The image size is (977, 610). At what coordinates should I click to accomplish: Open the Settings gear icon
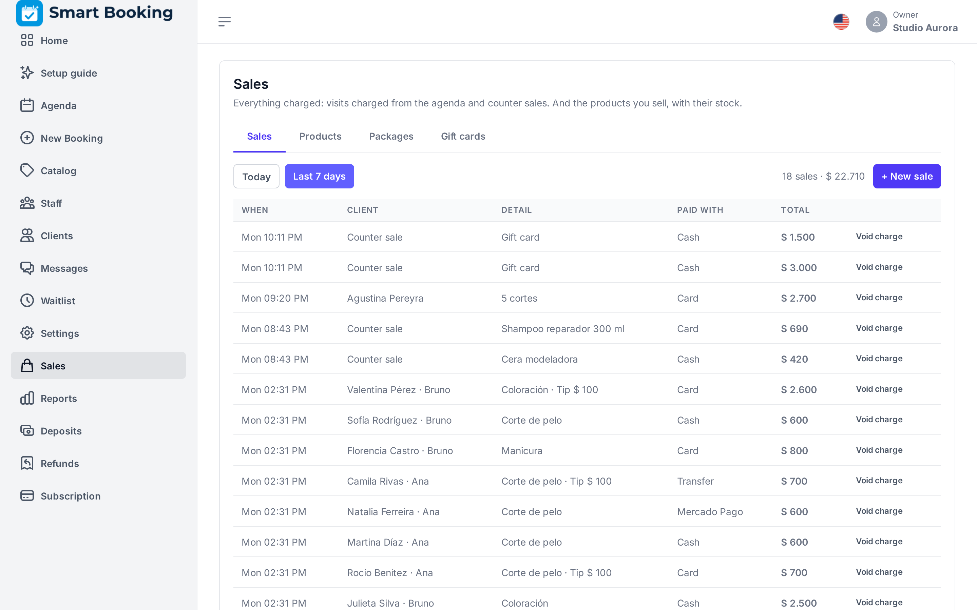[27, 333]
